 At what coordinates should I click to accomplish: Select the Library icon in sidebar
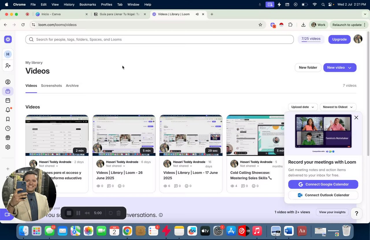coord(8,91)
